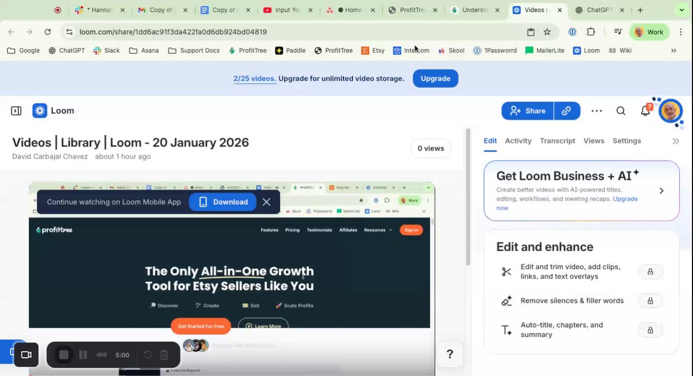Restart recording with the circular arrow icon
This screenshot has height=376, width=693.
(147, 355)
